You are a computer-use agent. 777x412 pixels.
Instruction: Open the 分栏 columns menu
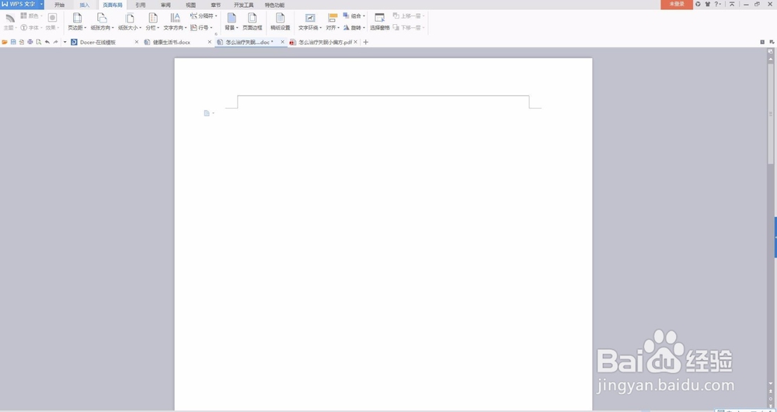coord(152,22)
